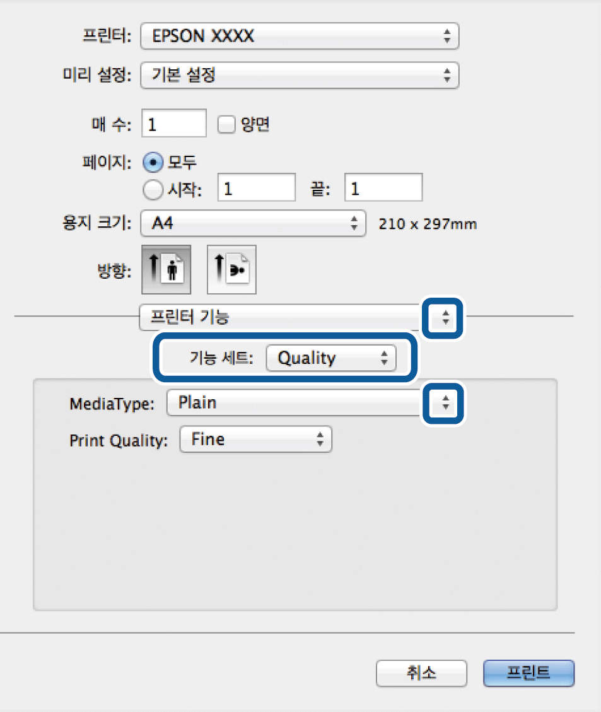Select the landscape orientation icon
Viewport: 601px width, 712px height.
[x=231, y=269]
